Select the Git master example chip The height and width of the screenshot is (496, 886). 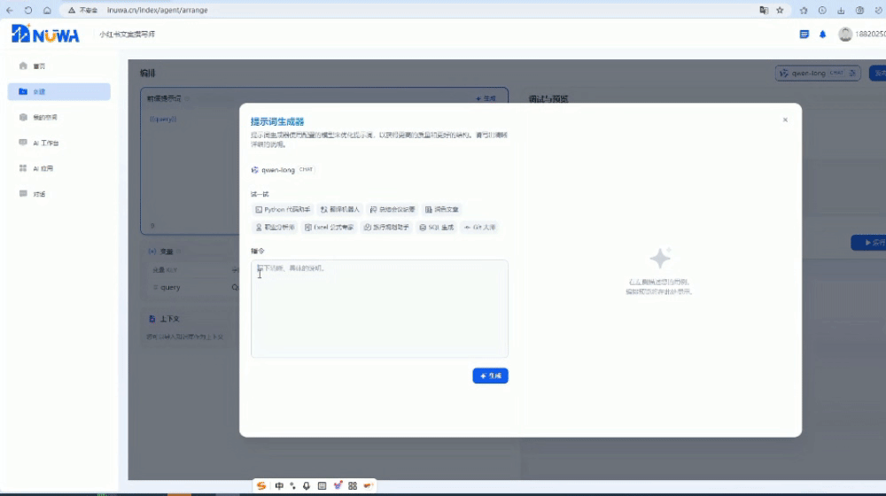tap(479, 227)
